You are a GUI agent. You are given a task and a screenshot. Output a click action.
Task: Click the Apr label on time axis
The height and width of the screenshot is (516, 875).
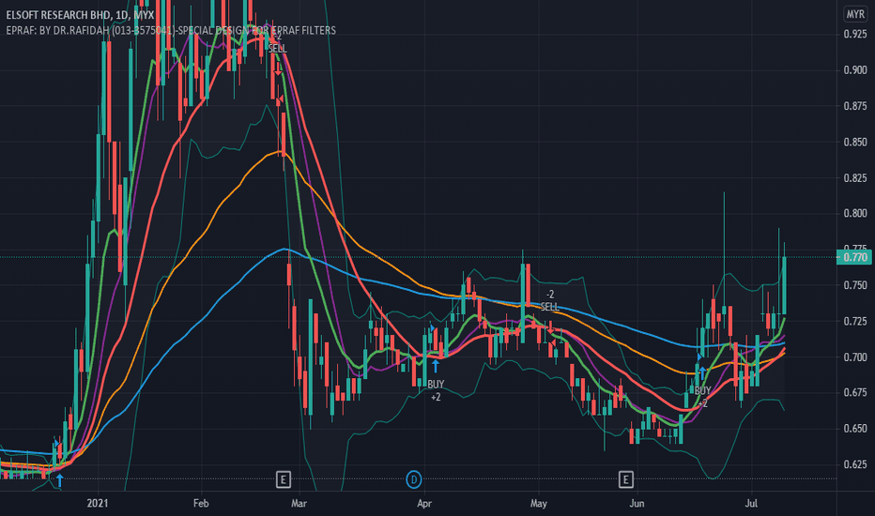[424, 503]
